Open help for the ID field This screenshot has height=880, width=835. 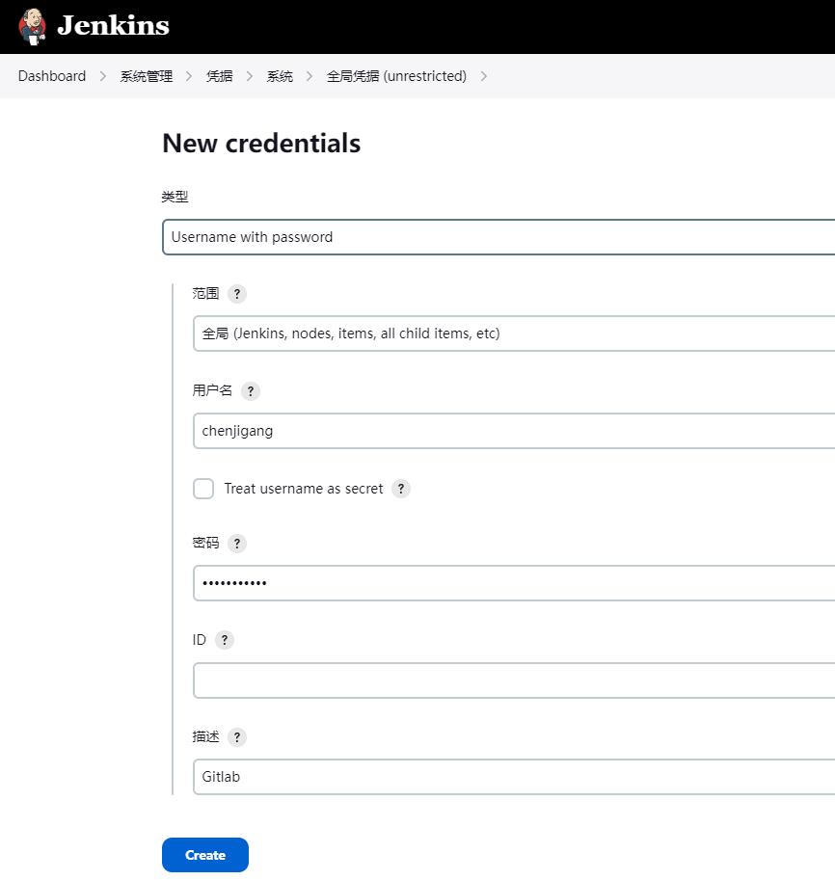tap(224, 640)
